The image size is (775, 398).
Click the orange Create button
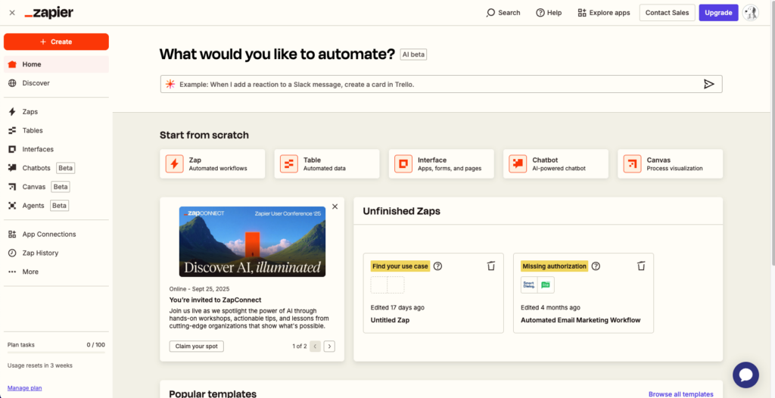click(56, 42)
